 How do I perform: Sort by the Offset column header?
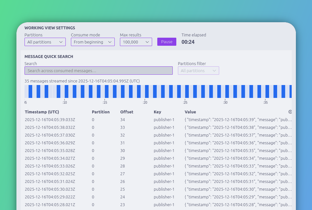pos(127,112)
